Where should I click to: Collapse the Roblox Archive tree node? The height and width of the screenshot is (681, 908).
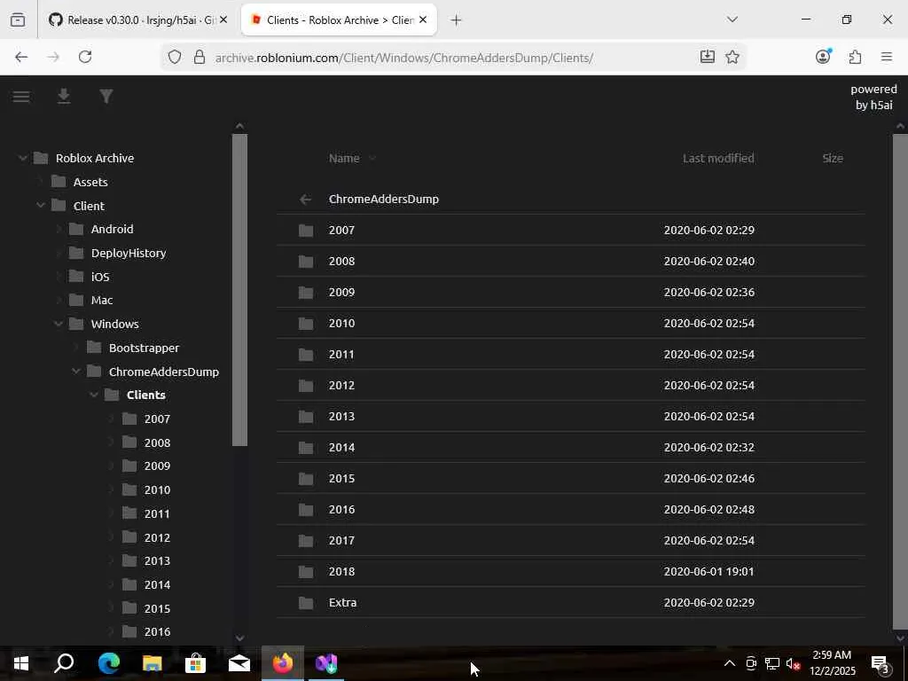coord(22,158)
